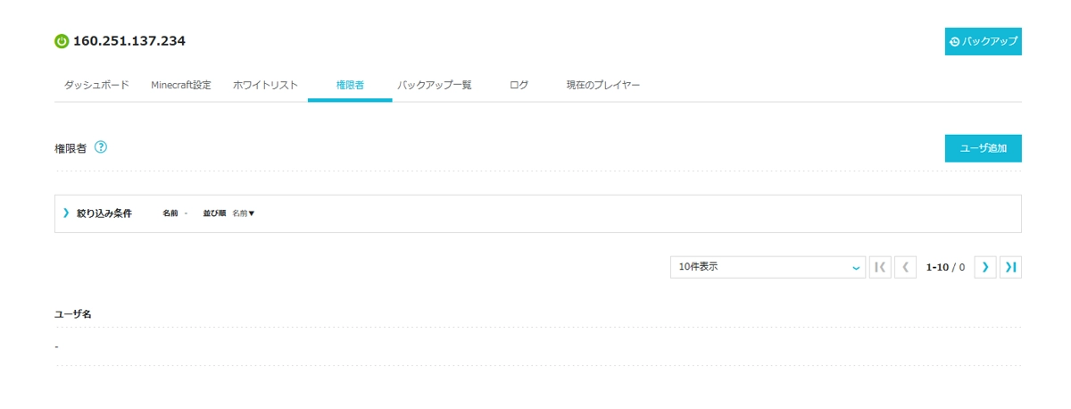Image resolution: width=1071 pixels, height=409 pixels.
Task: Jump to the first page of results
Action: pos(880,267)
